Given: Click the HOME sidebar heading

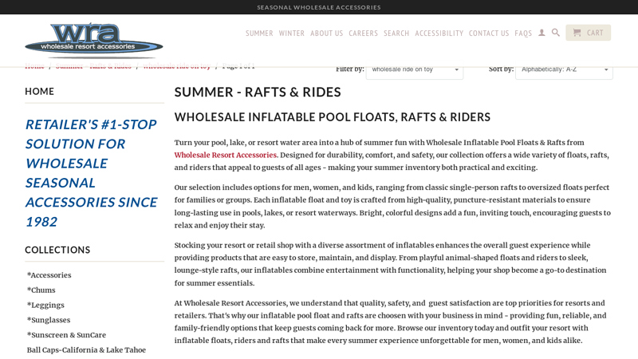Looking at the screenshot, I should coord(39,92).
